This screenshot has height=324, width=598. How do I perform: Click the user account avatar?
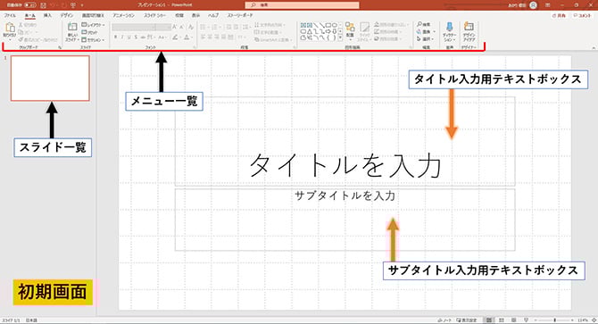533,5
